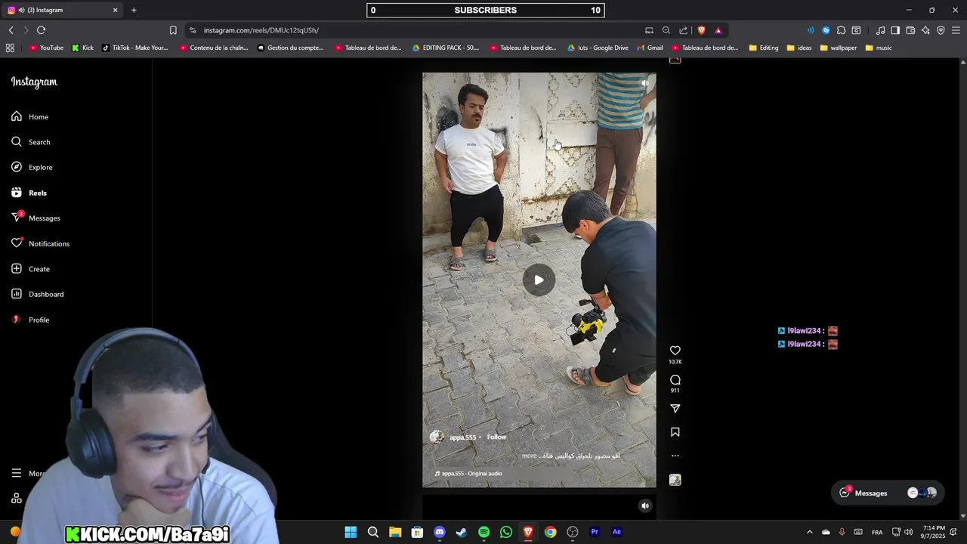Screen dimensions: 967x544
Task: Expand the Editing bookmarks folder
Action: point(764,48)
